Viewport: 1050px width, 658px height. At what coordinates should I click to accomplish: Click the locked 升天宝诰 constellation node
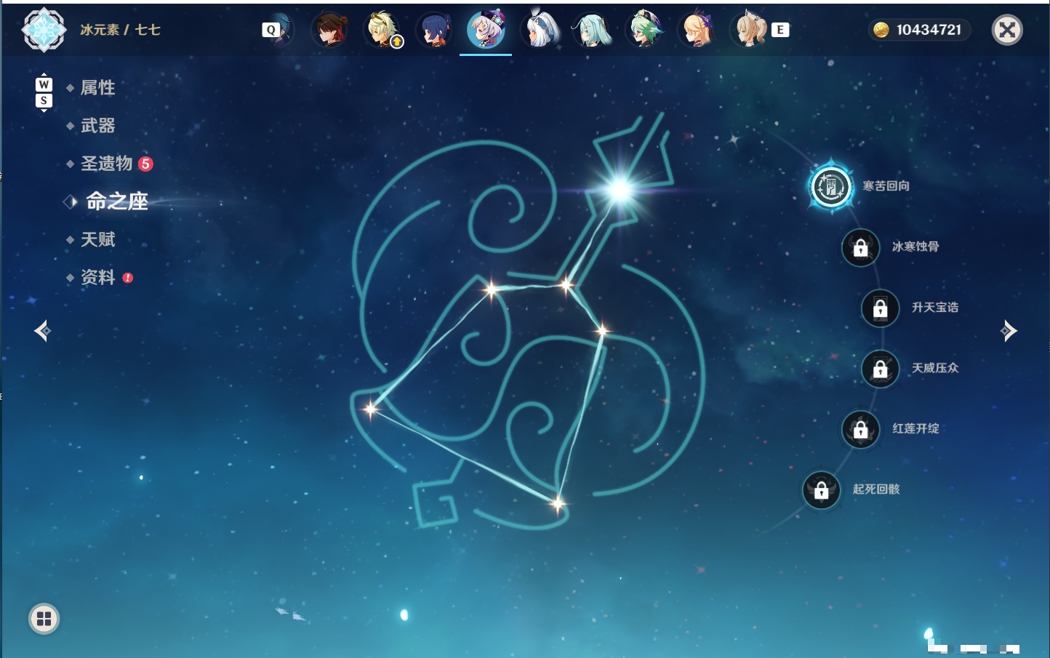tap(880, 308)
